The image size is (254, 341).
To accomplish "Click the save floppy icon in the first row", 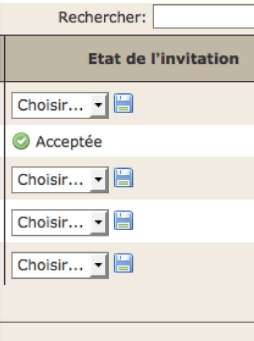I will click(x=123, y=103).
